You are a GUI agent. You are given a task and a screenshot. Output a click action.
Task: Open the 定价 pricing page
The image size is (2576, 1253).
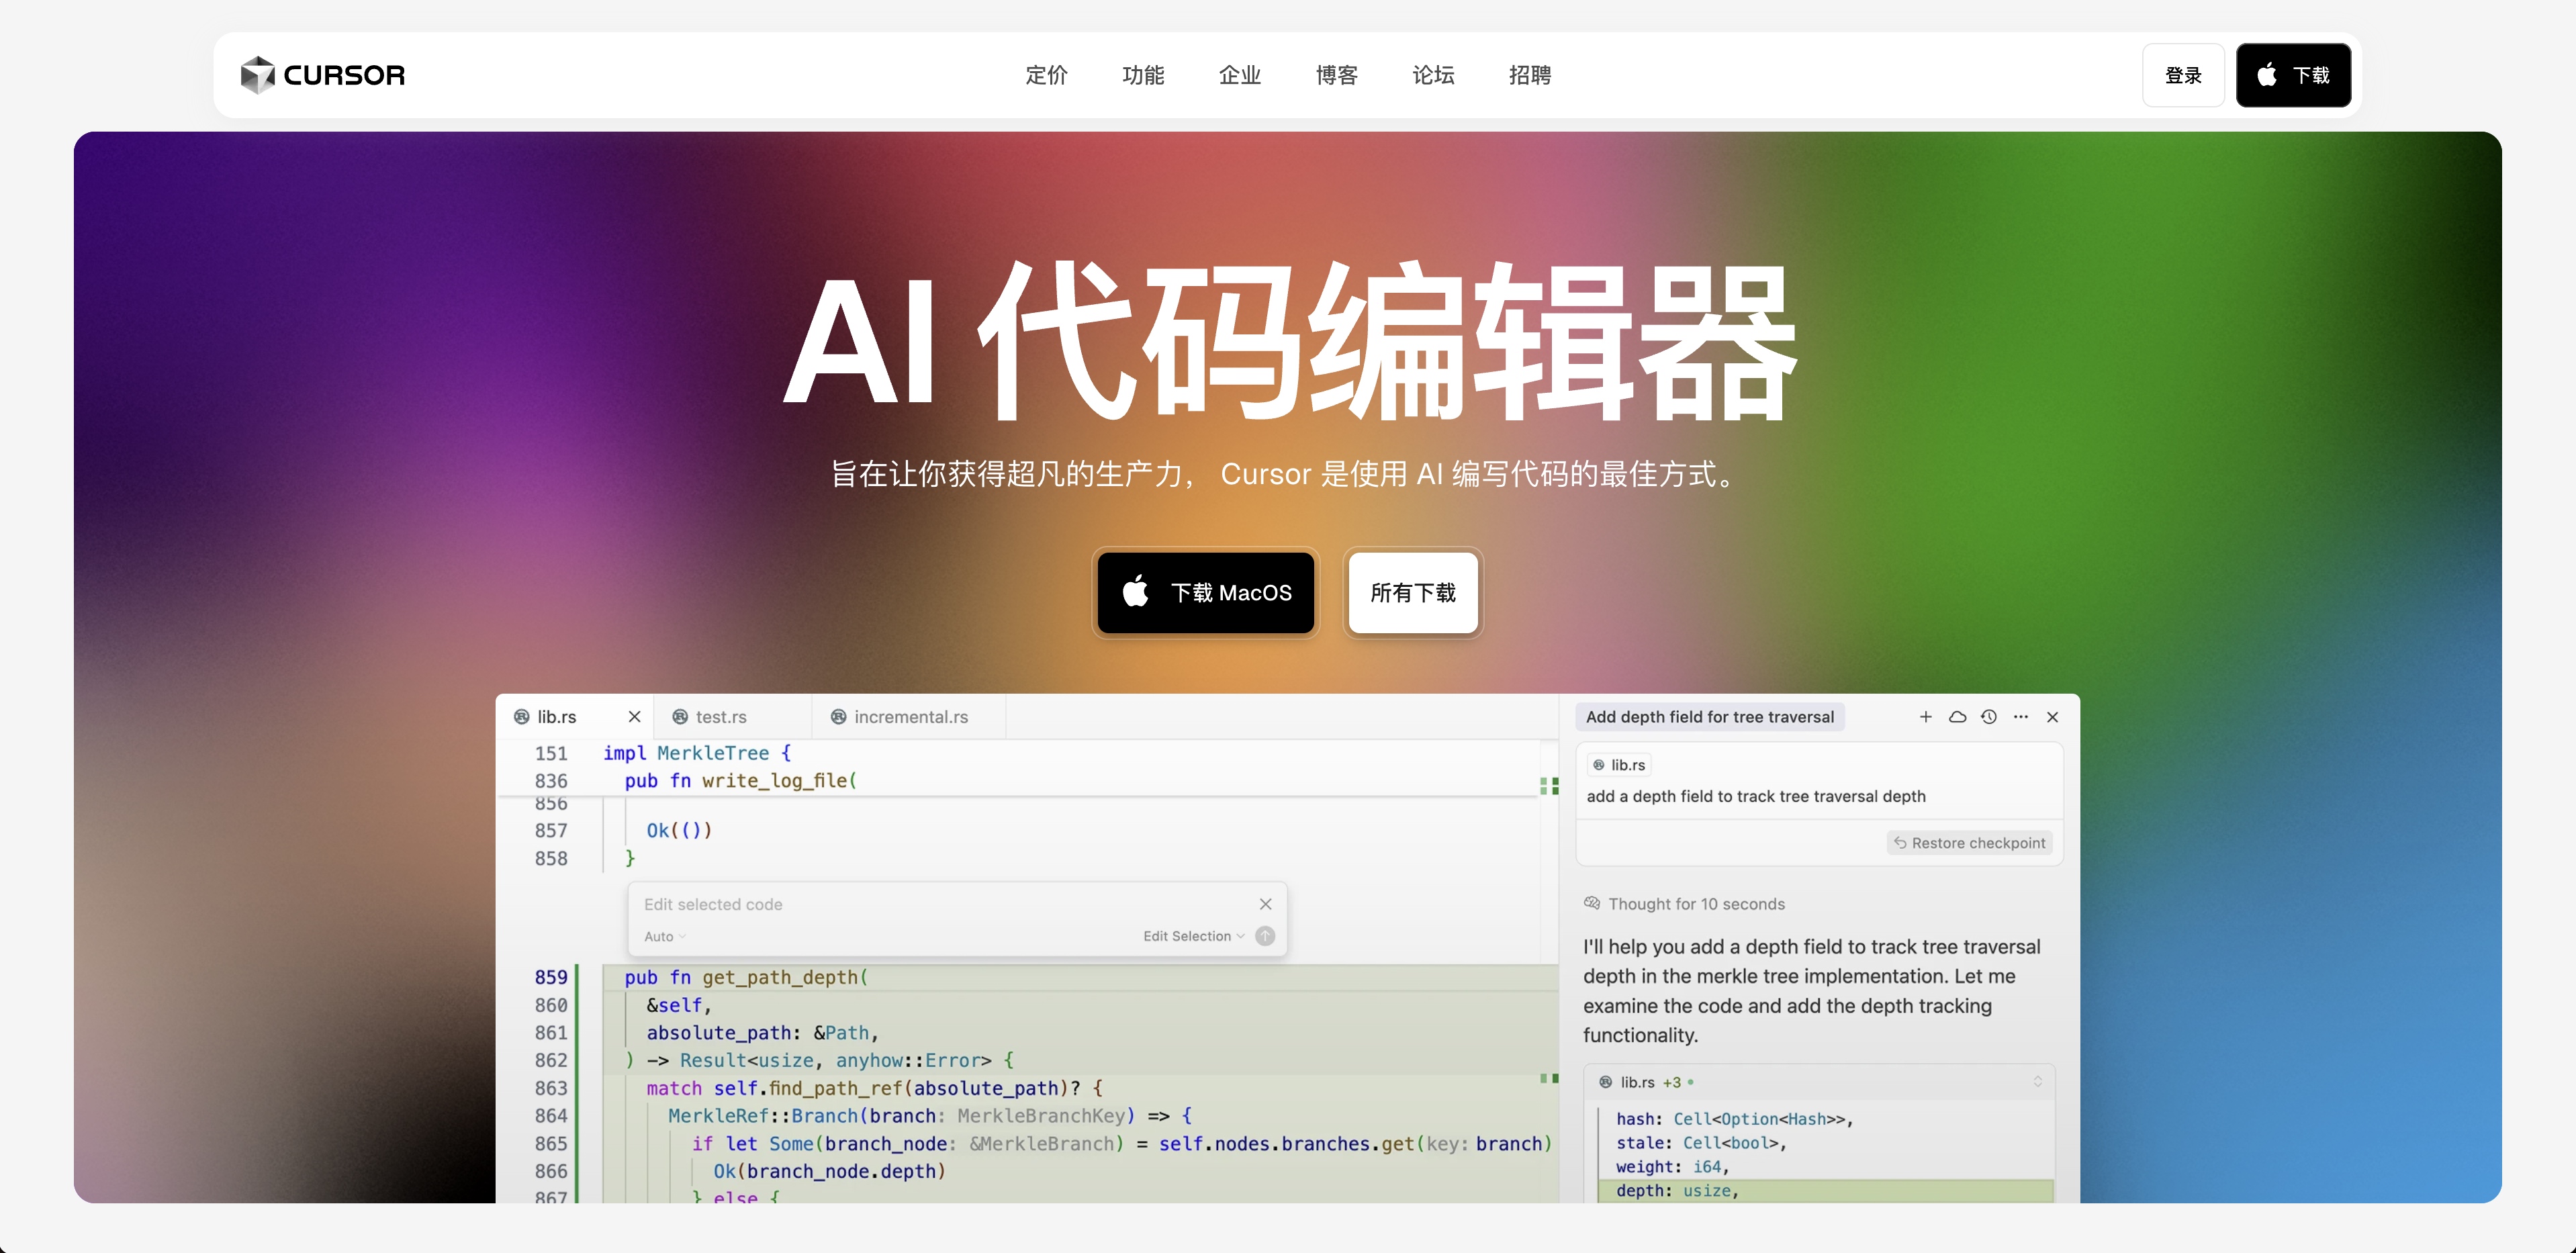coord(1046,75)
